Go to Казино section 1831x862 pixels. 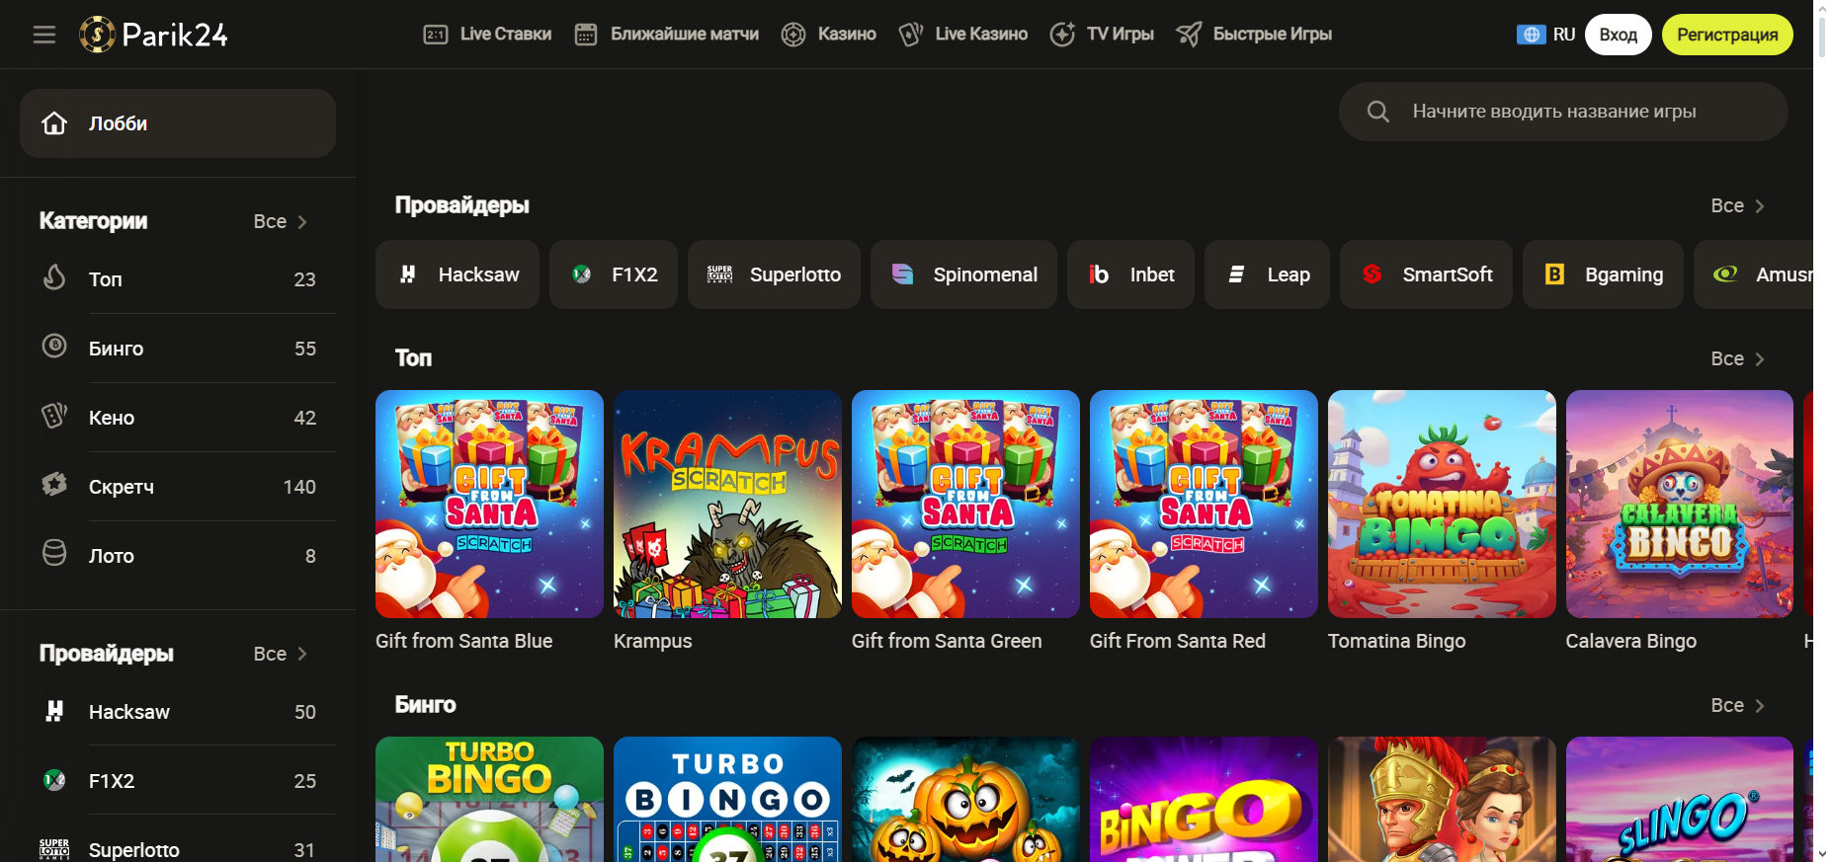tap(829, 35)
